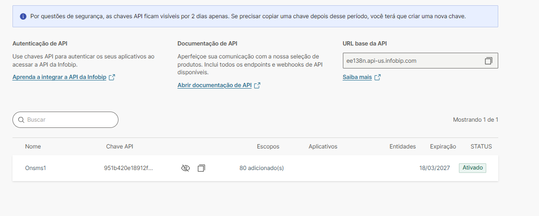Click the STATUS column header
This screenshot has width=539, height=216.
coord(481,147)
